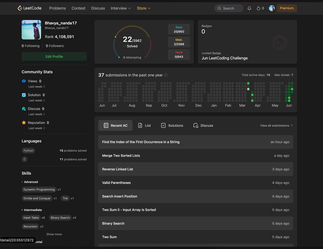Click the profile picture thumbnail
This screenshot has height=249, width=323.
point(31,30)
